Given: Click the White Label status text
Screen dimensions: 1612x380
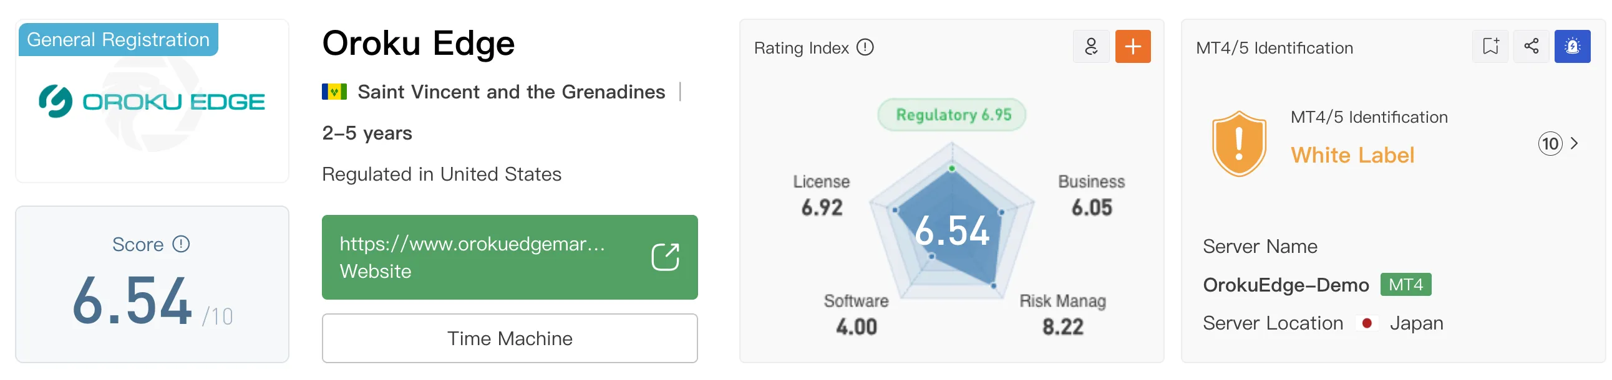Looking at the screenshot, I should pos(1352,155).
